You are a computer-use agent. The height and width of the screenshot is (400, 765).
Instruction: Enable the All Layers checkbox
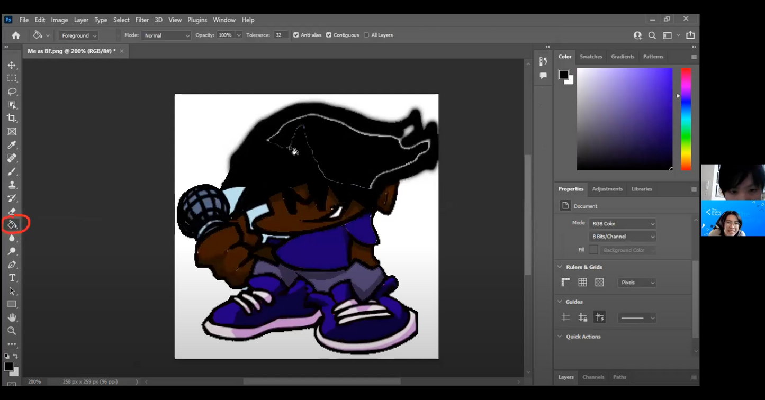(366, 35)
